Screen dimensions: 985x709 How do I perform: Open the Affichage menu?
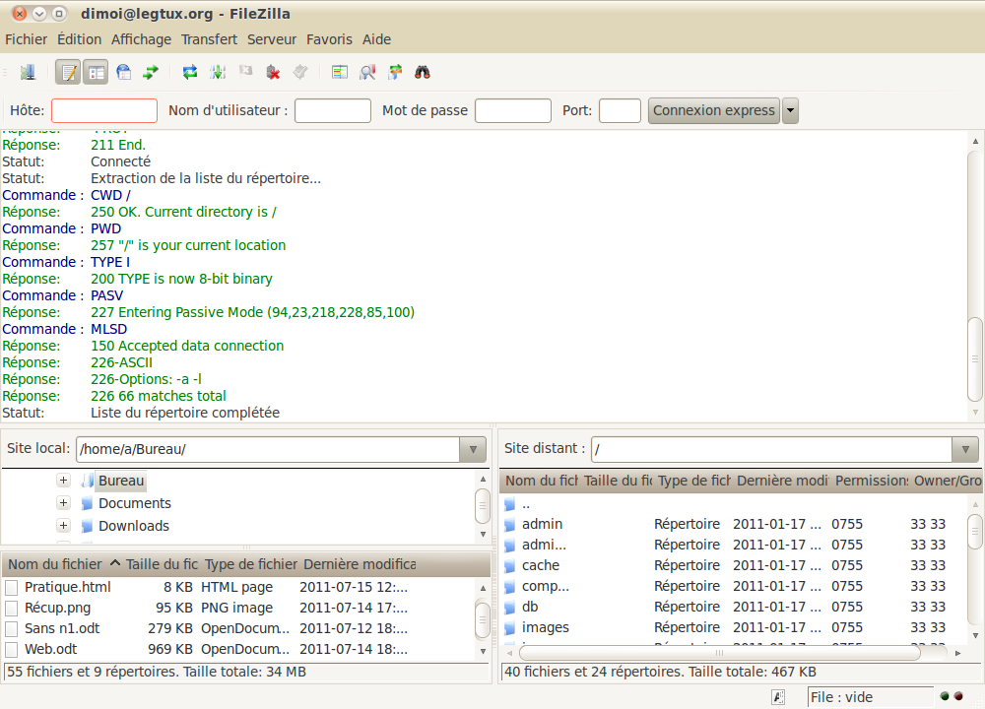[141, 39]
